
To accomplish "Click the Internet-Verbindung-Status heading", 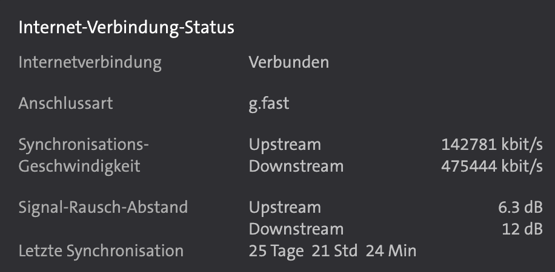I will (x=126, y=28).
